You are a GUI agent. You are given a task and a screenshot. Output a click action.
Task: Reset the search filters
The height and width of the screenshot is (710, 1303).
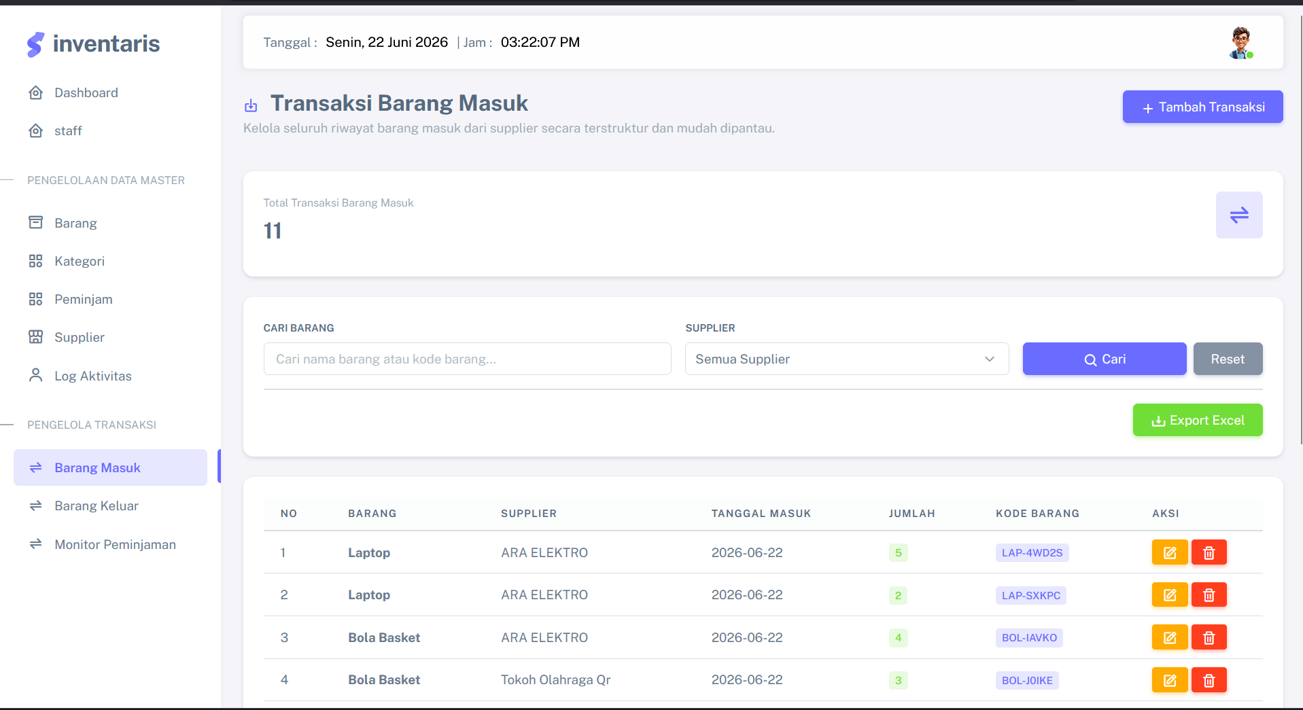click(1228, 359)
